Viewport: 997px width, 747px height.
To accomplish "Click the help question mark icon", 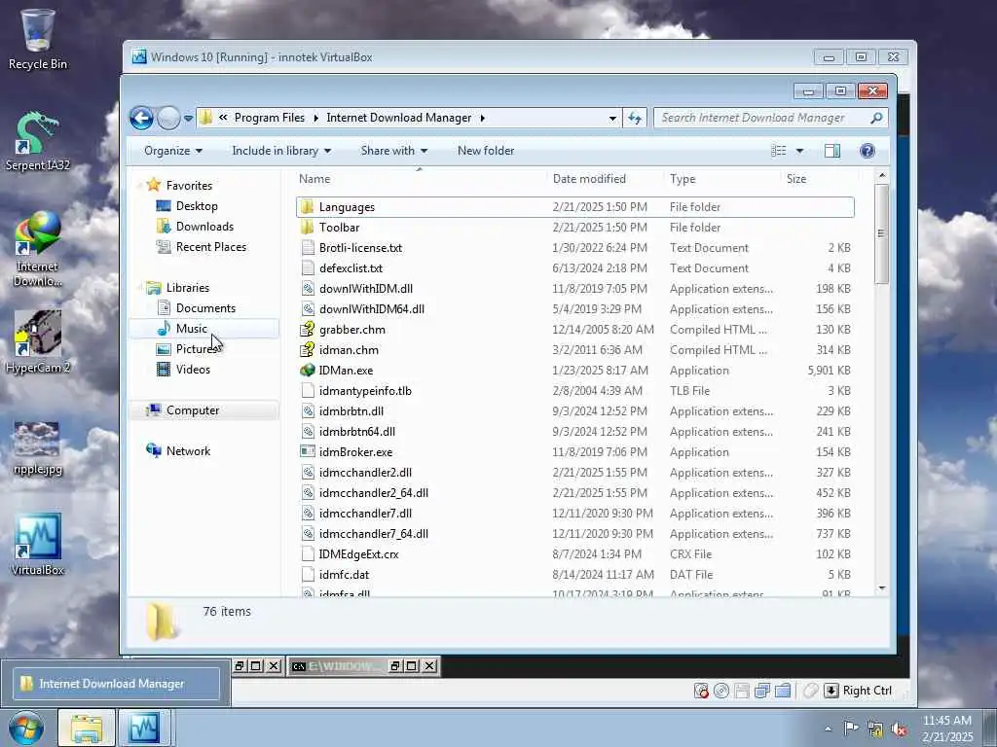I will pyautogui.click(x=868, y=151).
